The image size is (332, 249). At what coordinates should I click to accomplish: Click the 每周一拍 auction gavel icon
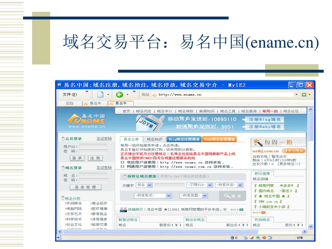pyautogui.click(x=258, y=142)
